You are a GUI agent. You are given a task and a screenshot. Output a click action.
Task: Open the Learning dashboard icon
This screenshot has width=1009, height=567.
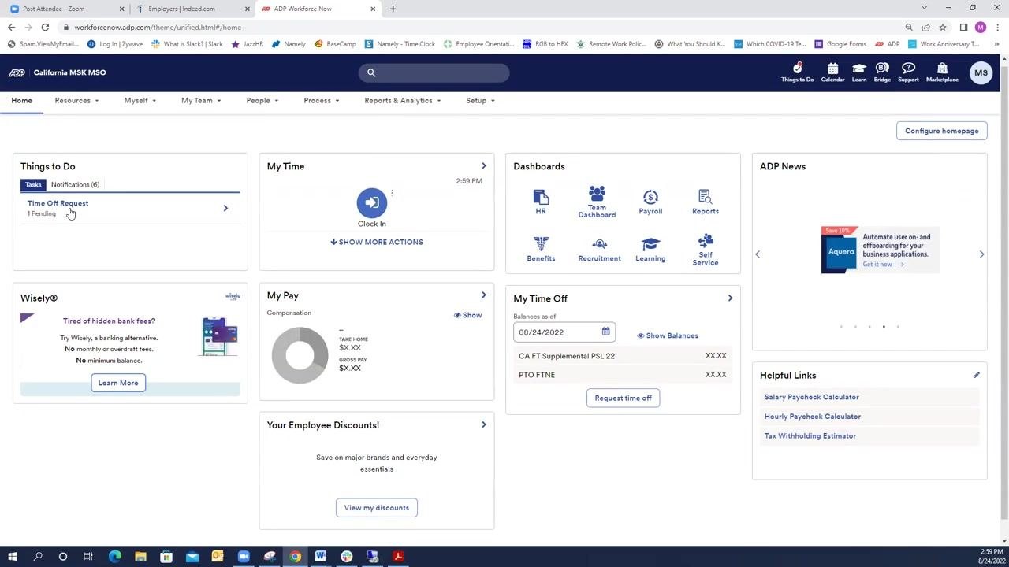(650, 249)
